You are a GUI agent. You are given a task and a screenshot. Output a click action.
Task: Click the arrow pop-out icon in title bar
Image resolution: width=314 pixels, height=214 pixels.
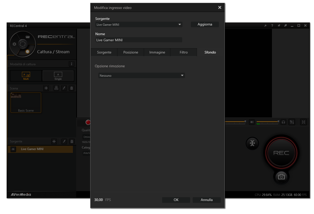click(x=285, y=26)
